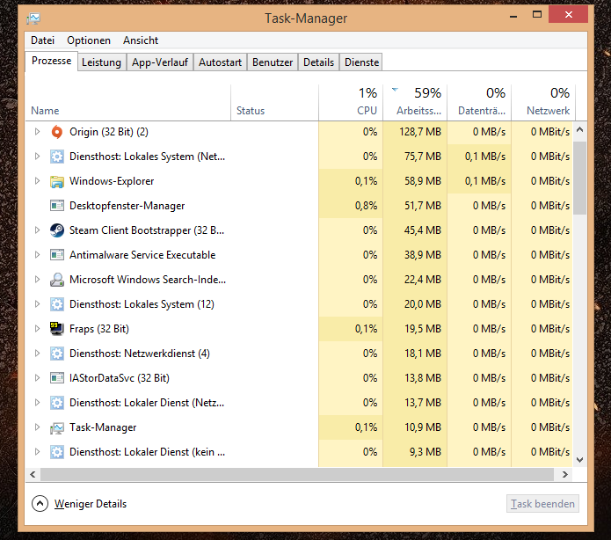Viewport: 611px width, 540px height.
Task: Sort by the Name column header
Action: (x=128, y=103)
